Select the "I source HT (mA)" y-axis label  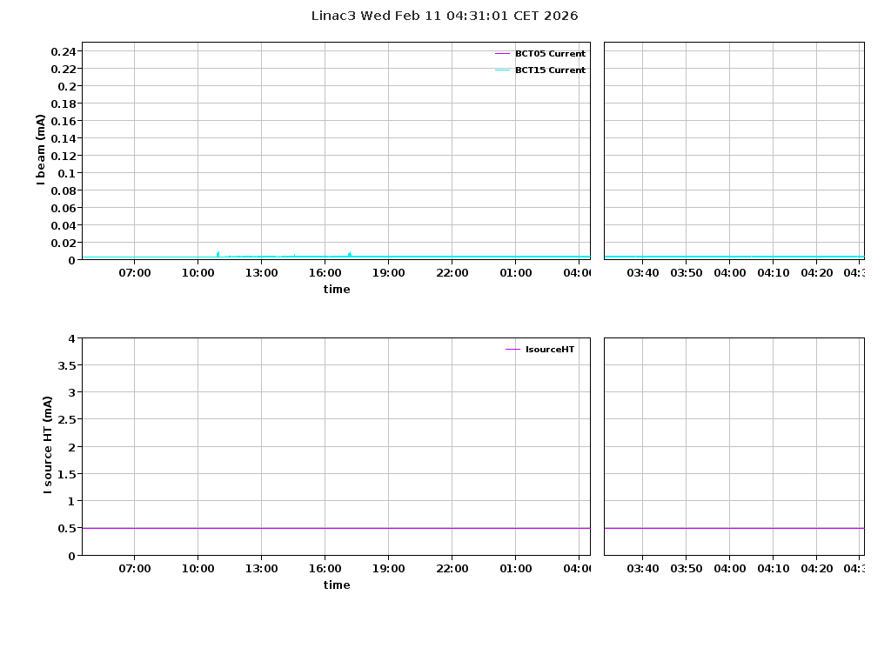[x=48, y=444]
